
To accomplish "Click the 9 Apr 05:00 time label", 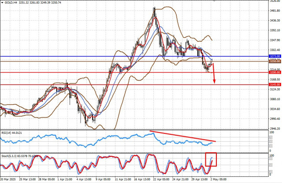I will point(103,179).
